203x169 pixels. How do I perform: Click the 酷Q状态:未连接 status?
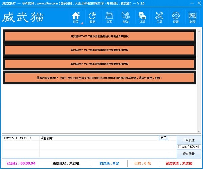coord(179,163)
